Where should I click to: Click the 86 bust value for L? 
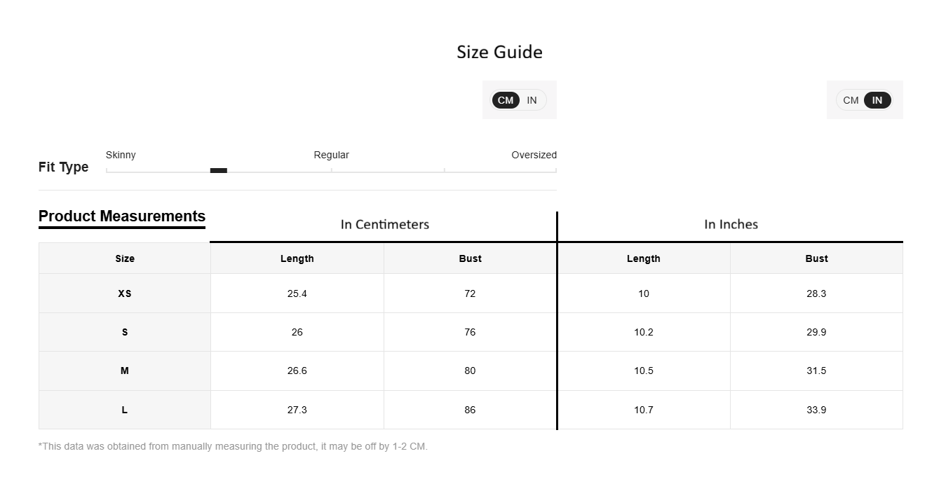click(470, 410)
